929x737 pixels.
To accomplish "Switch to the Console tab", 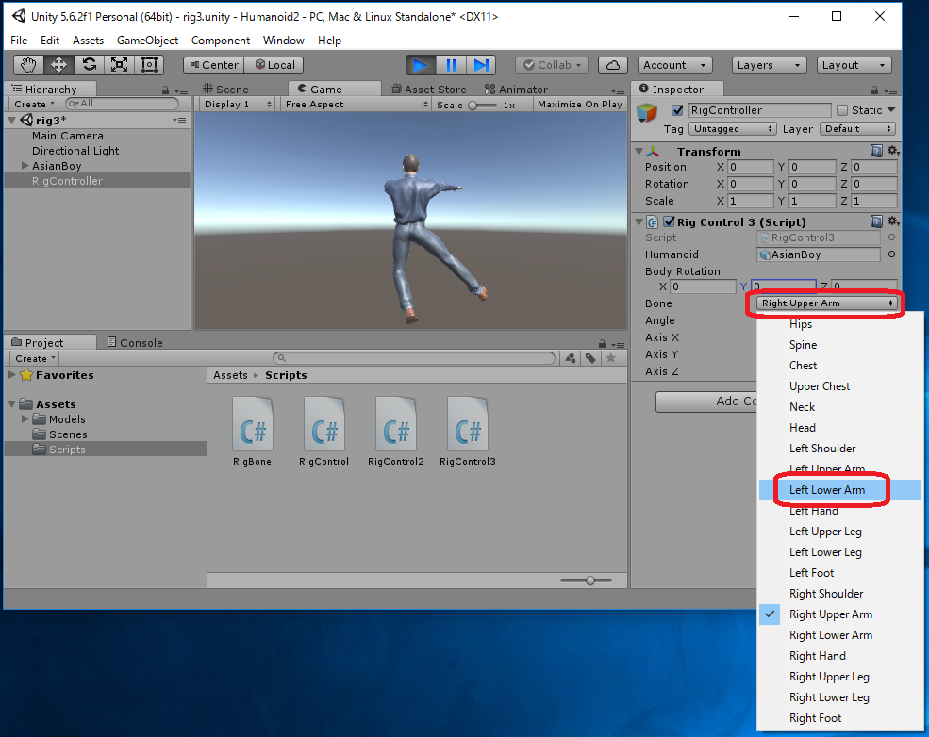I will click(x=135, y=343).
